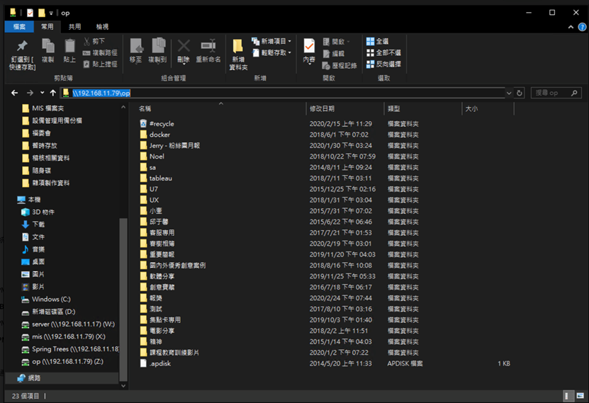Open the address bar history dropdown
This screenshot has width=589, height=403.
(509, 93)
